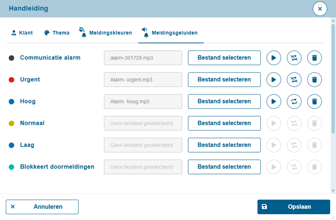Click the Annuleren button
This screenshot has width=336, height=220.
pyautogui.click(x=42, y=207)
